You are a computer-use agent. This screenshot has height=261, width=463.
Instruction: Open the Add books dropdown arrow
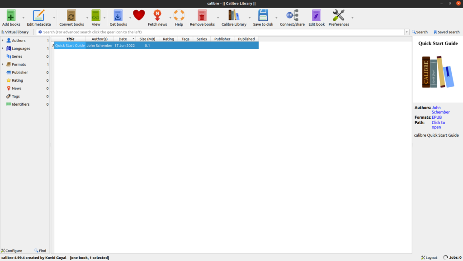tap(24, 18)
